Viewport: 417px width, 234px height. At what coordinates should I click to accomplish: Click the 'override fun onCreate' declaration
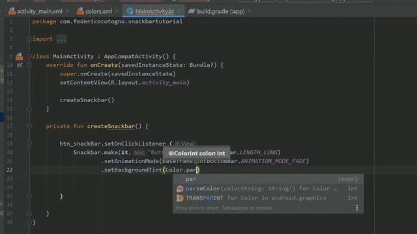pyautogui.click(x=81, y=65)
